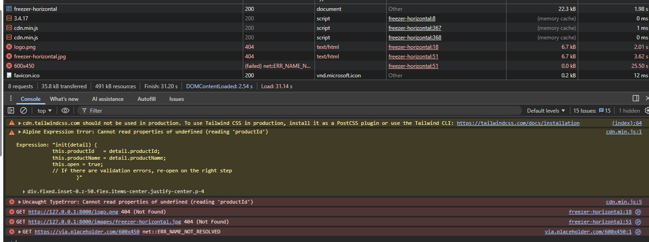
Task: Open the 15 issues message badge
Action: (605, 110)
